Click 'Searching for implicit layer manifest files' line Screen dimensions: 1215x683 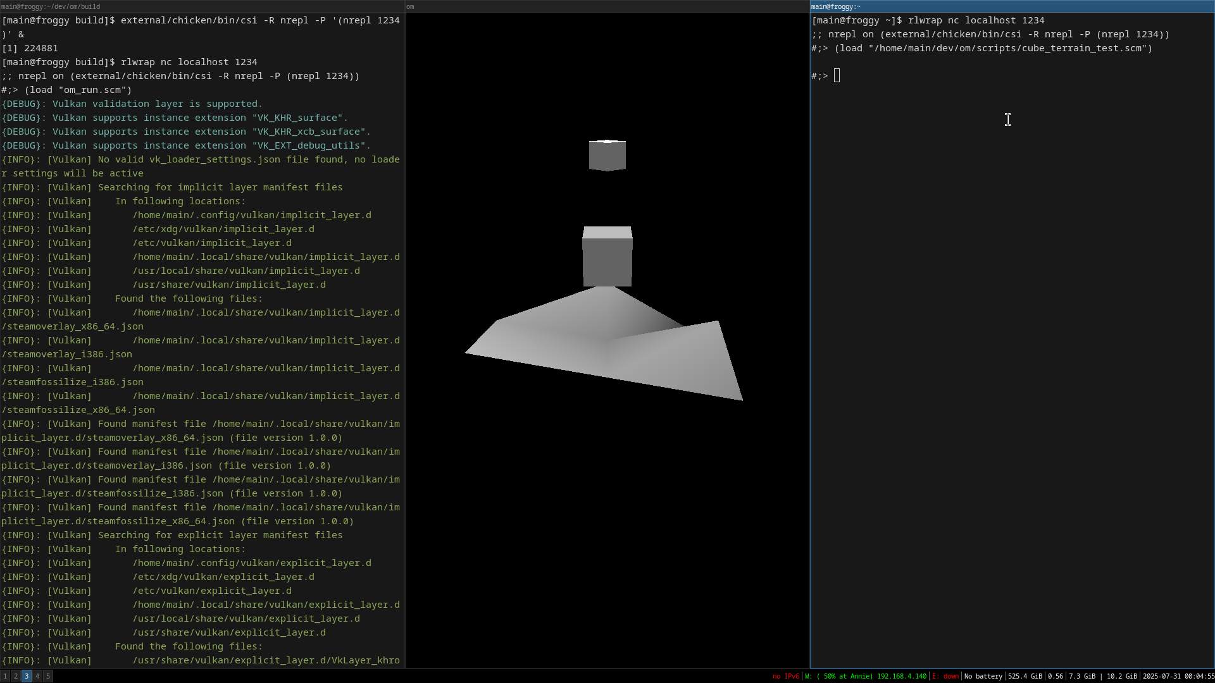172,187
